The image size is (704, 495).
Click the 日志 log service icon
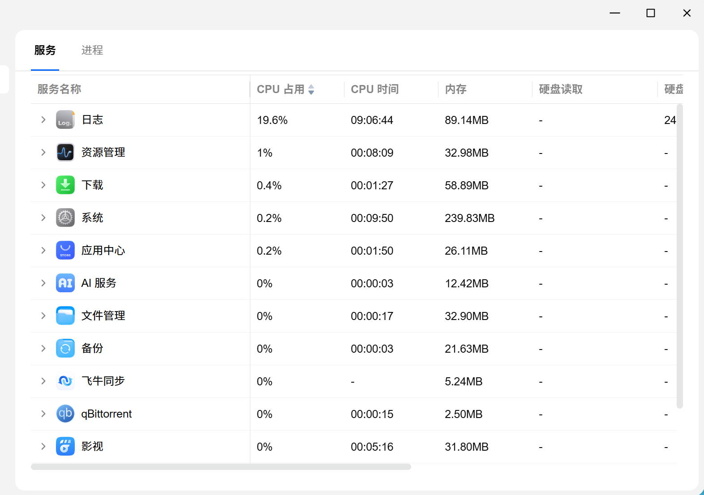point(65,120)
